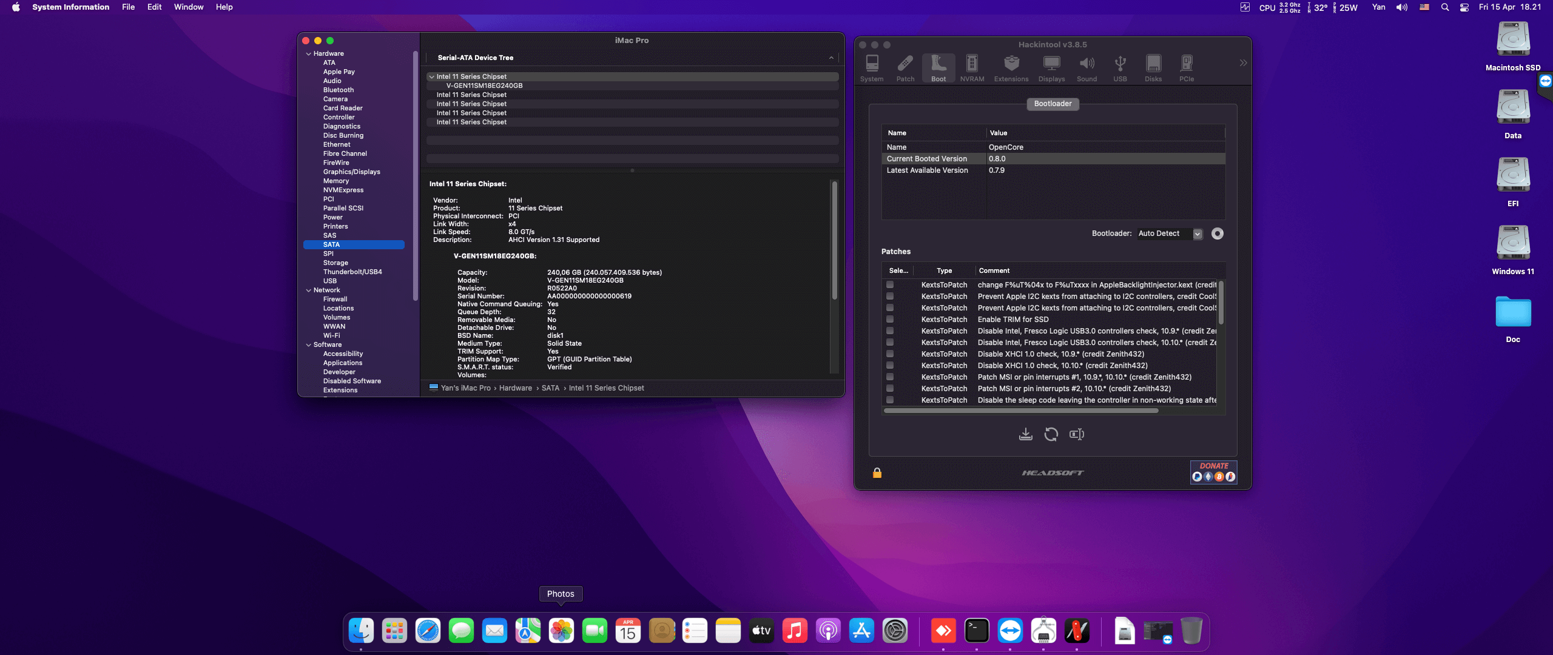1553x655 pixels.
Task: Open the Disks section in Hackintool
Action: click(x=1153, y=69)
